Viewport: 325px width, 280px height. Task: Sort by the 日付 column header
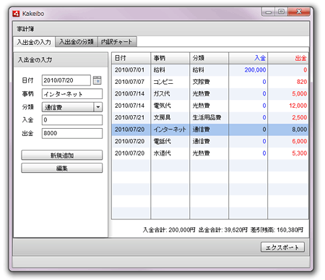pyautogui.click(x=131, y=58)
